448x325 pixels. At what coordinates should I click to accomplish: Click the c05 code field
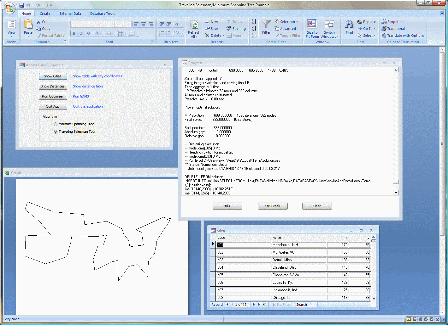tap(244, 275)
